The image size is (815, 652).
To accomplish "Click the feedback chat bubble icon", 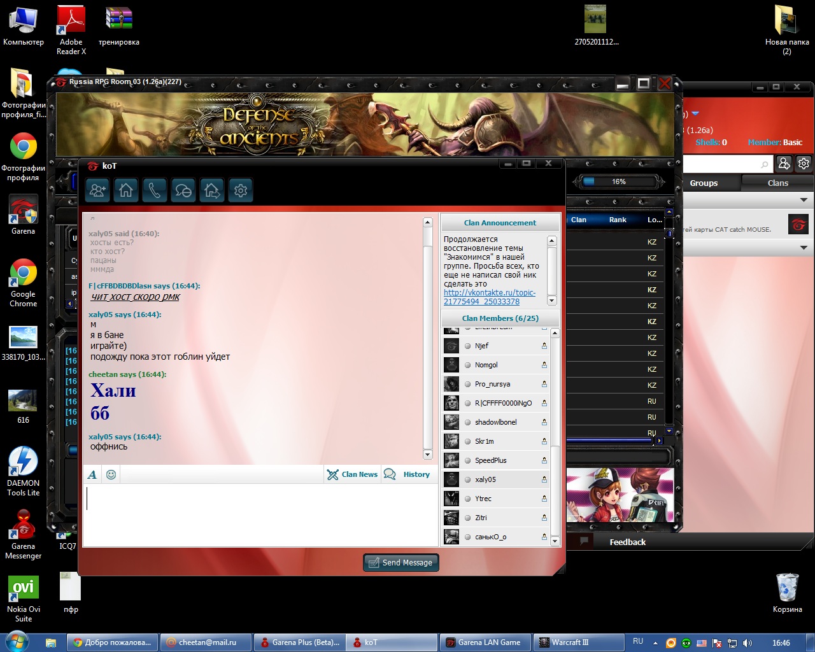I will (584, 541).
